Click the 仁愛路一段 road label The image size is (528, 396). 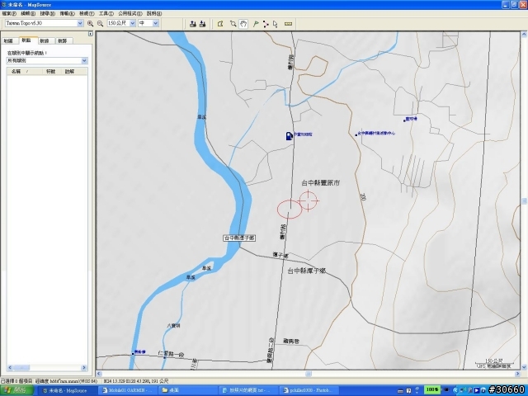tap(171, 354)
